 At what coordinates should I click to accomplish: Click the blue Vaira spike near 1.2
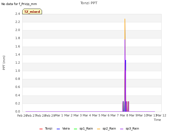(126, 65)
